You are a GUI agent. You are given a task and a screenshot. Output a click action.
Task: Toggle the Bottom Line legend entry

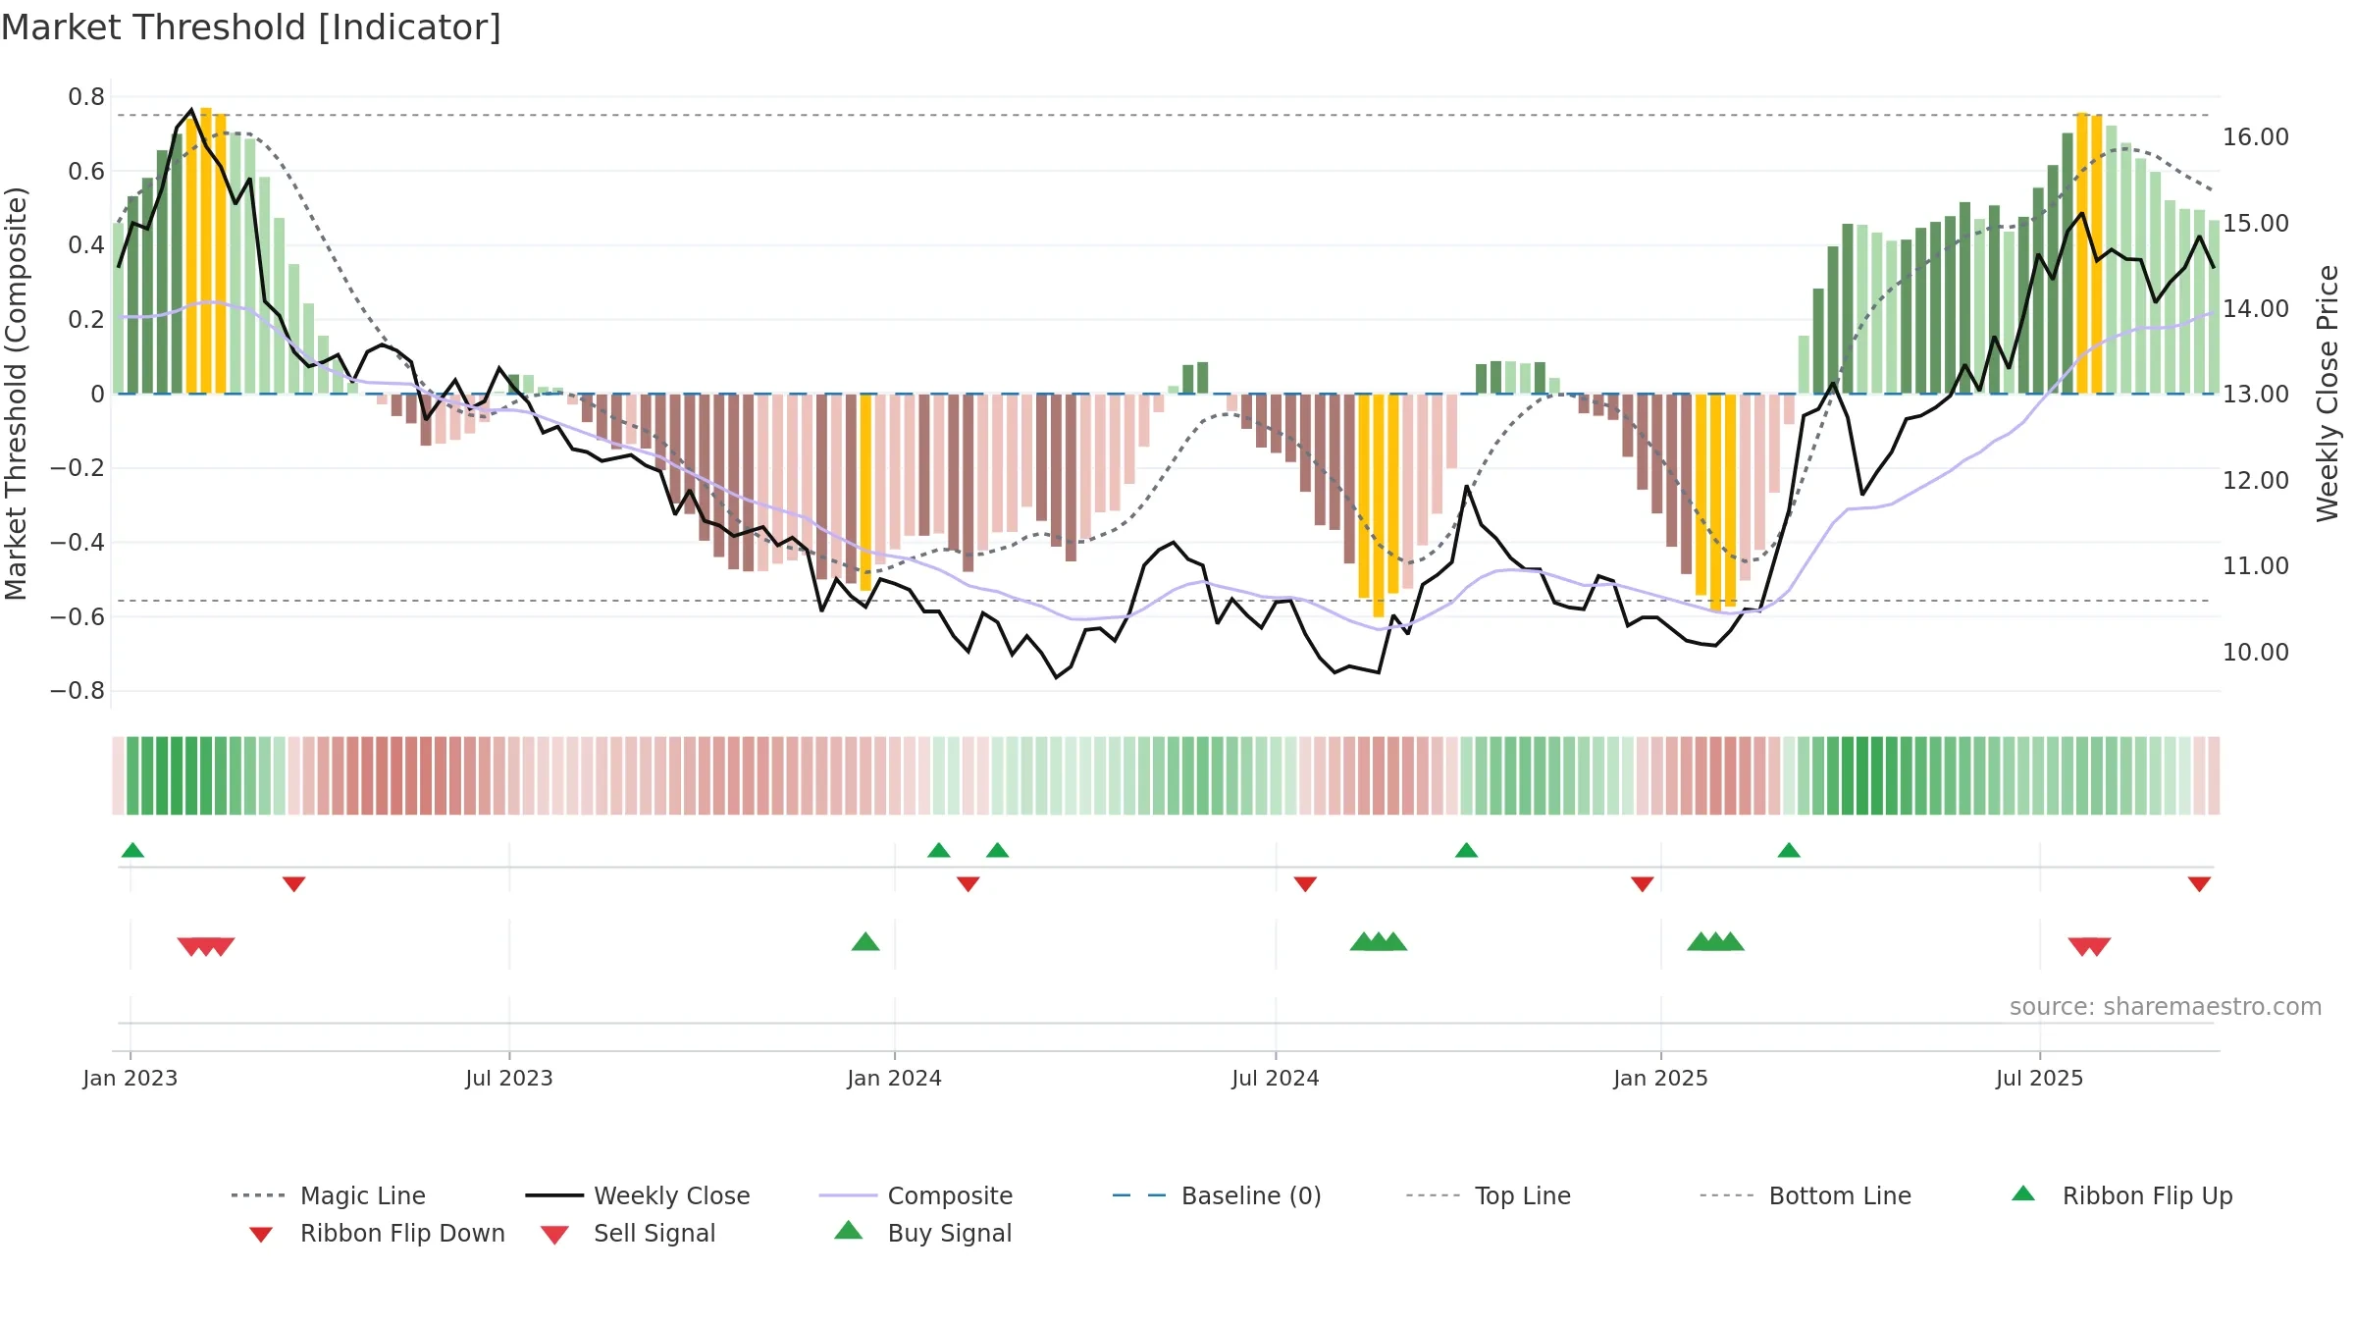tap(1805, 1195)
